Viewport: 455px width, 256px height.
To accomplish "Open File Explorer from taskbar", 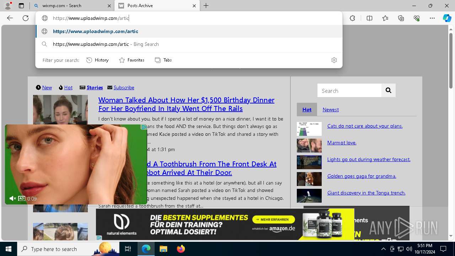I will tap(163, 249).
